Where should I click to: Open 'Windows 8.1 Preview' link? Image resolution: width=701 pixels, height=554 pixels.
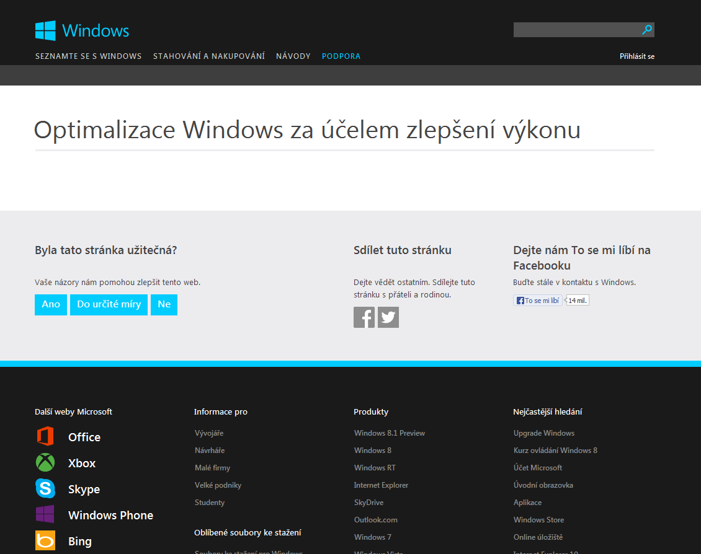tap(390, 433)
